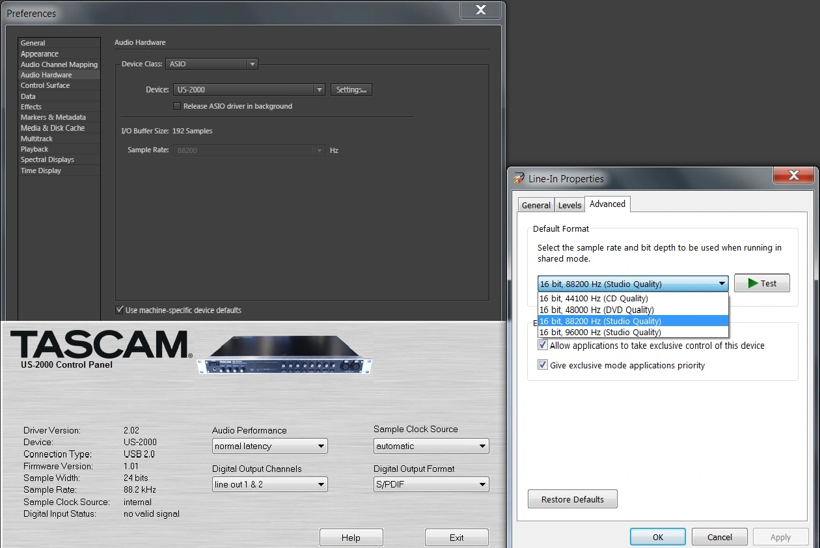Image resolution: width=820 pixels, height=548 pixels.
Task: Click Exit in TASCAM Control Panel
Action: 457,538
